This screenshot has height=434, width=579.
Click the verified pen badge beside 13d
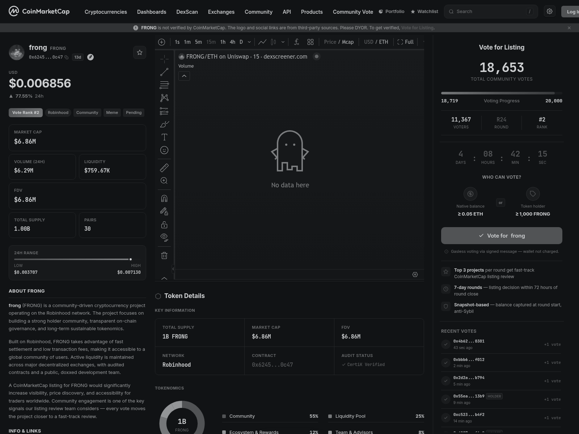[x=90, y=57]
